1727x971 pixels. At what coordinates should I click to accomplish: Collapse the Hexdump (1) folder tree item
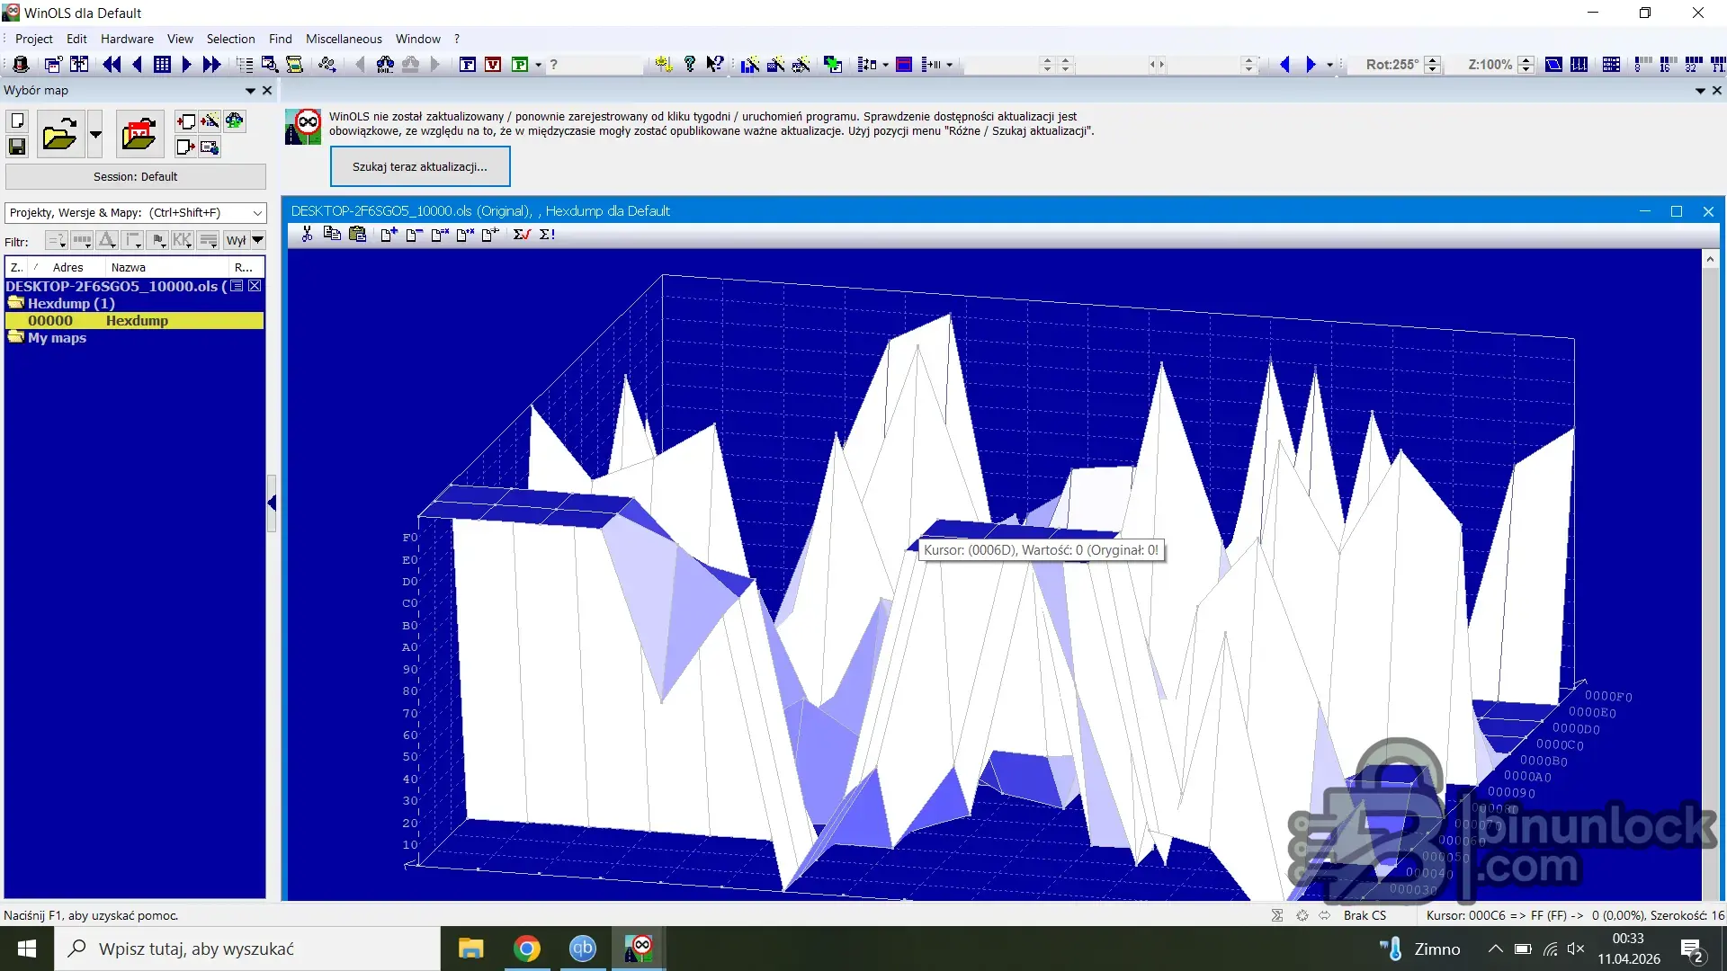[15, 303]
